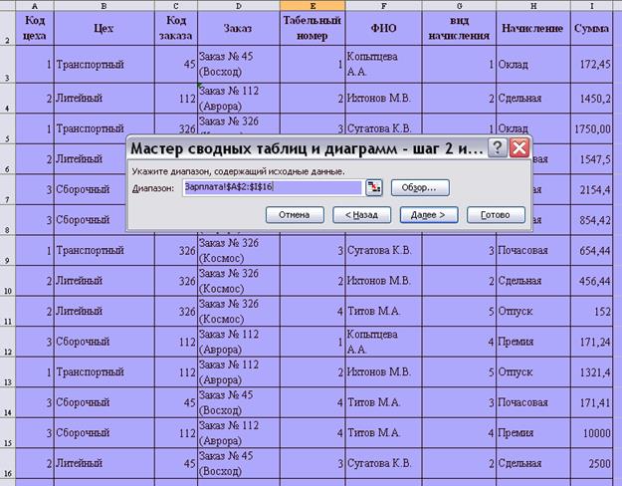The height and width of the screenshot is (486, 622).
Task: Select 'Сборочный' cell in row 7
Action: tap(90, 190)
